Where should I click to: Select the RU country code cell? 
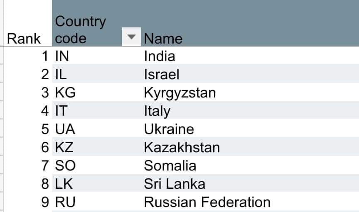pos(96,202)
